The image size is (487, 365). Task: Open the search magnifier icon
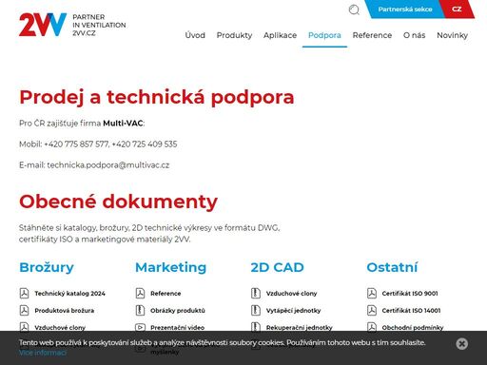(354, 10)
